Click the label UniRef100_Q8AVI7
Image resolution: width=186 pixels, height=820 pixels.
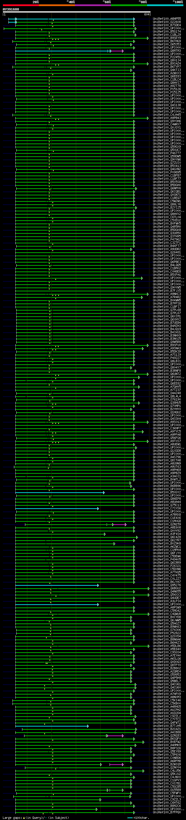click(x=167, y=83)
